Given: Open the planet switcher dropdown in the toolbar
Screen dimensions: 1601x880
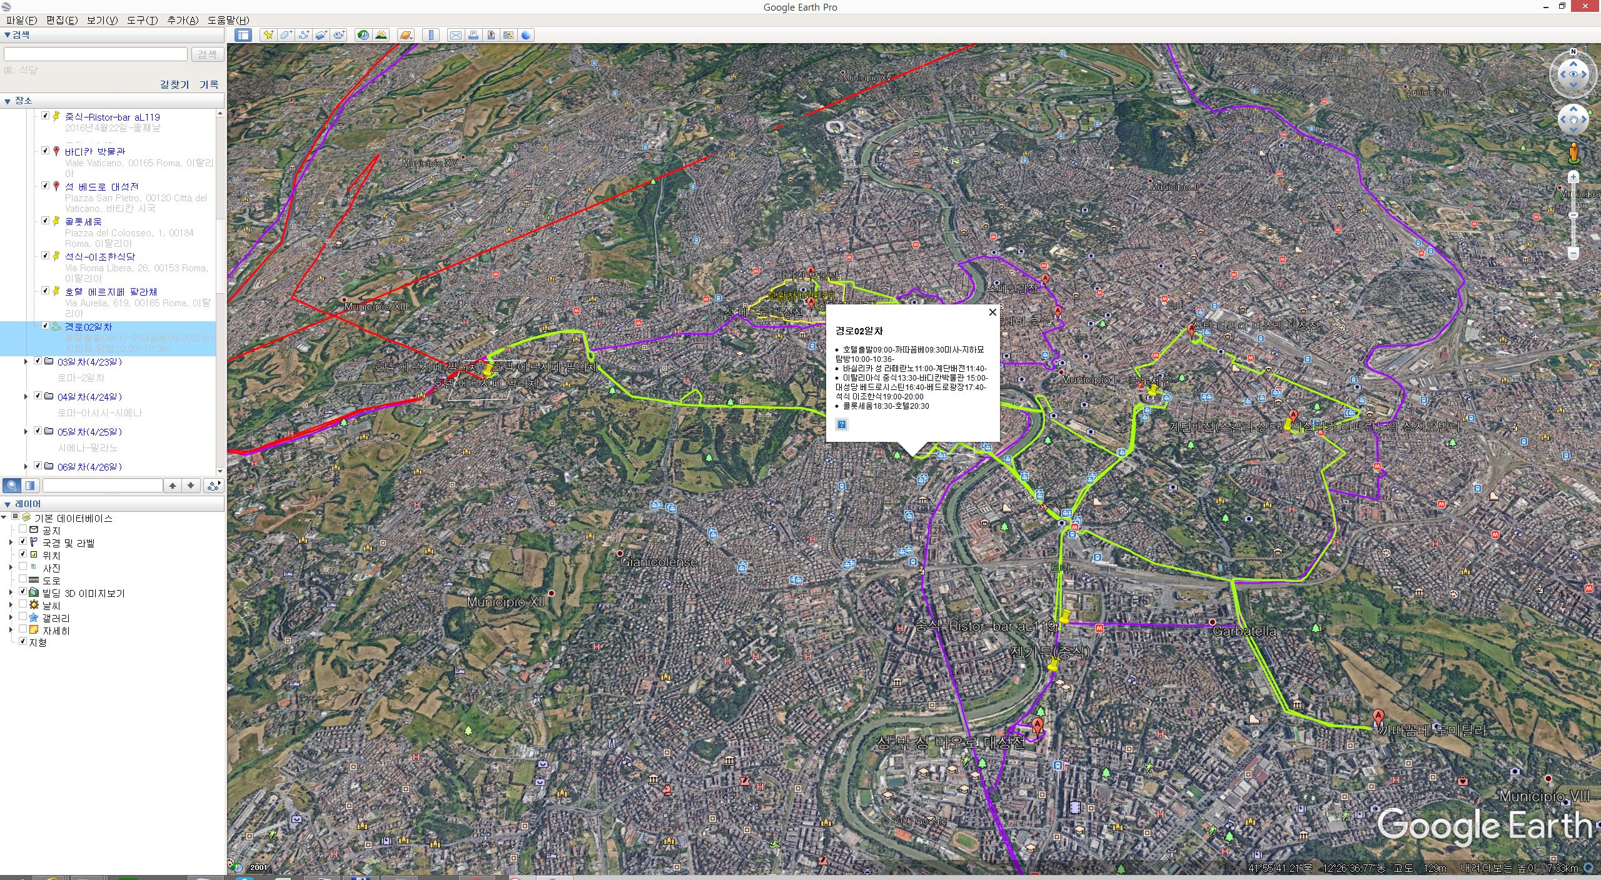Looking at the screenshot, I should [x=405, y=35].
